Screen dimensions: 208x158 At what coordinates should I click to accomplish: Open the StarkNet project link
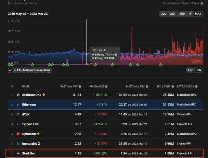[x=28, y=153]
